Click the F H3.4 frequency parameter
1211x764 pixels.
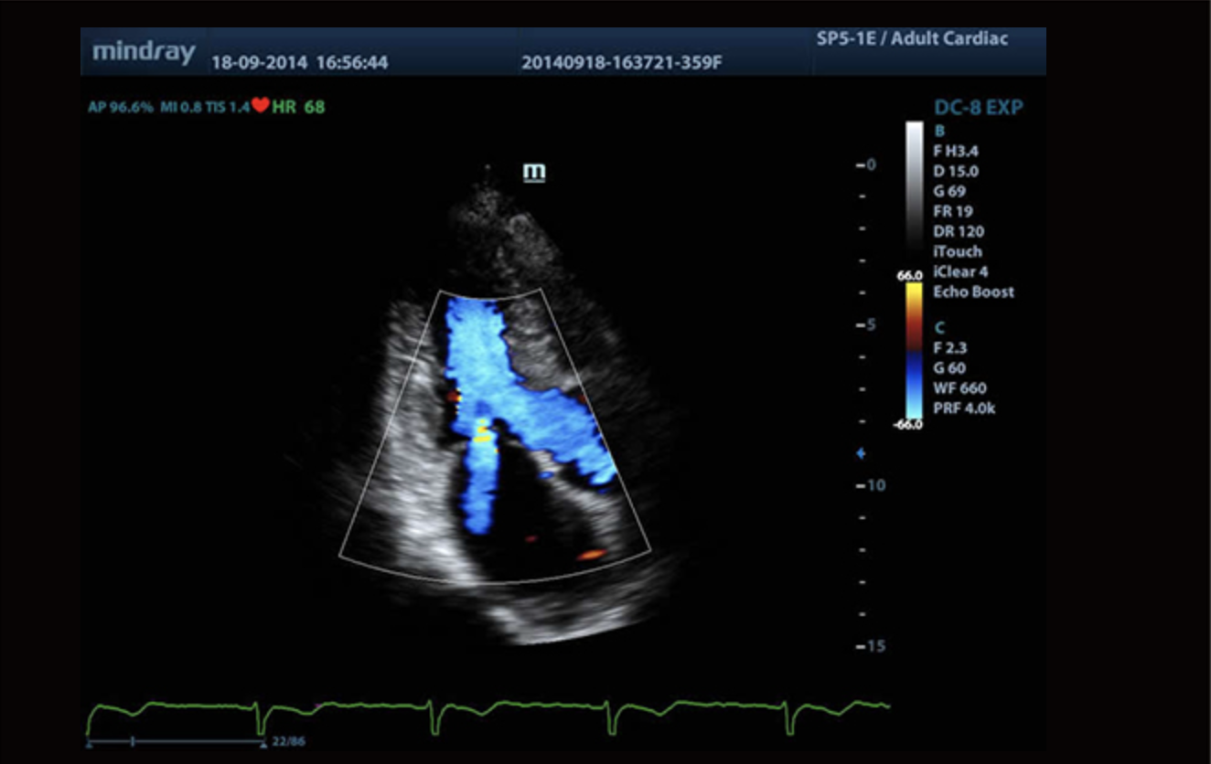tap(955, 152)
